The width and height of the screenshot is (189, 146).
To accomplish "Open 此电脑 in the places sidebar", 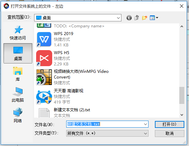I will 18,95.
